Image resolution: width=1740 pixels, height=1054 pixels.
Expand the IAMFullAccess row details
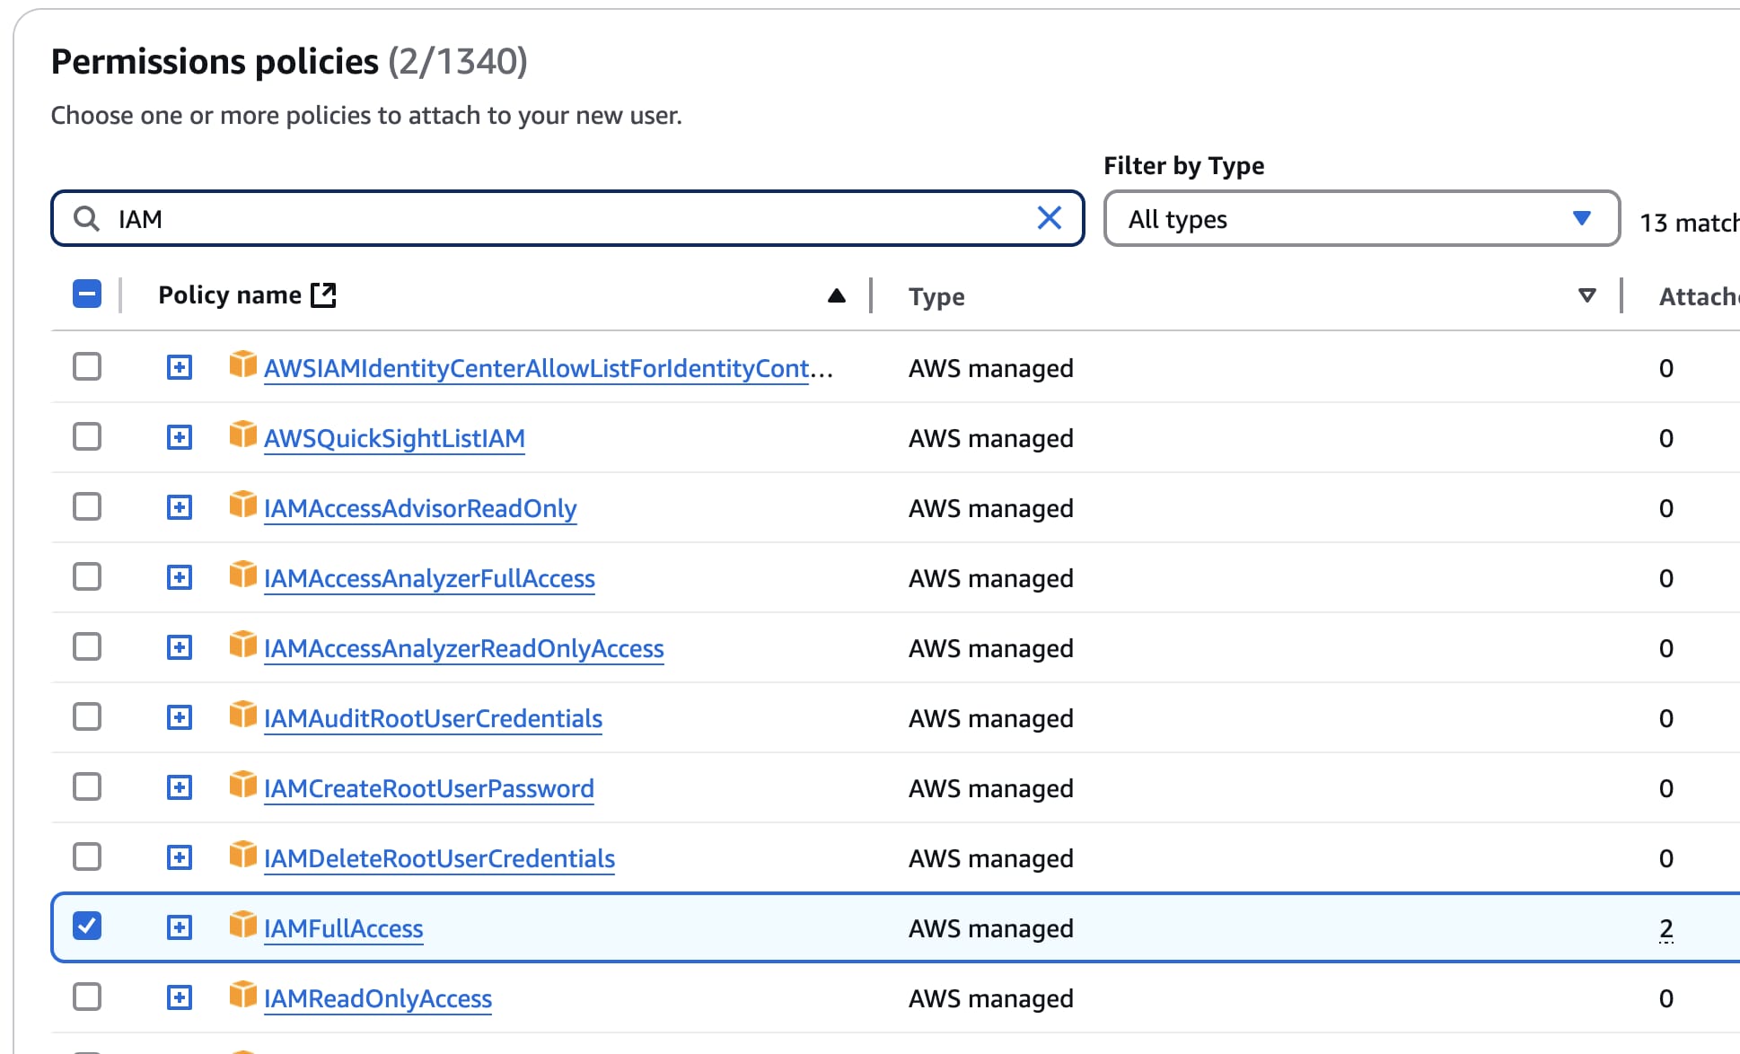180,927
